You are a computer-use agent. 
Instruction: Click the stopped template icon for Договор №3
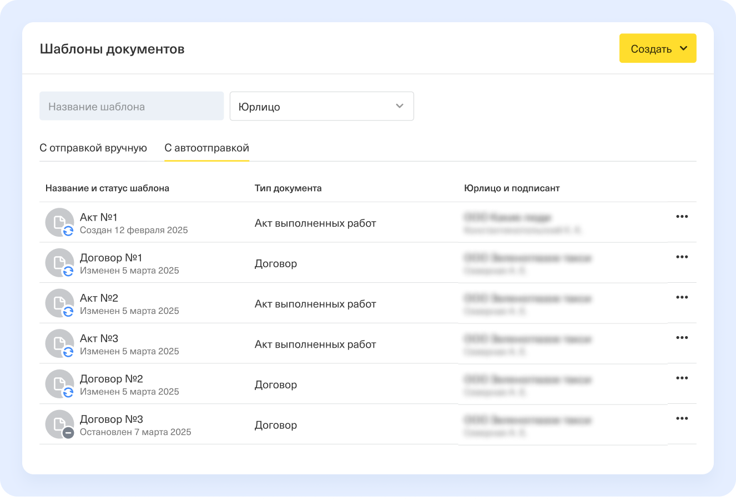tap(59, 424)
